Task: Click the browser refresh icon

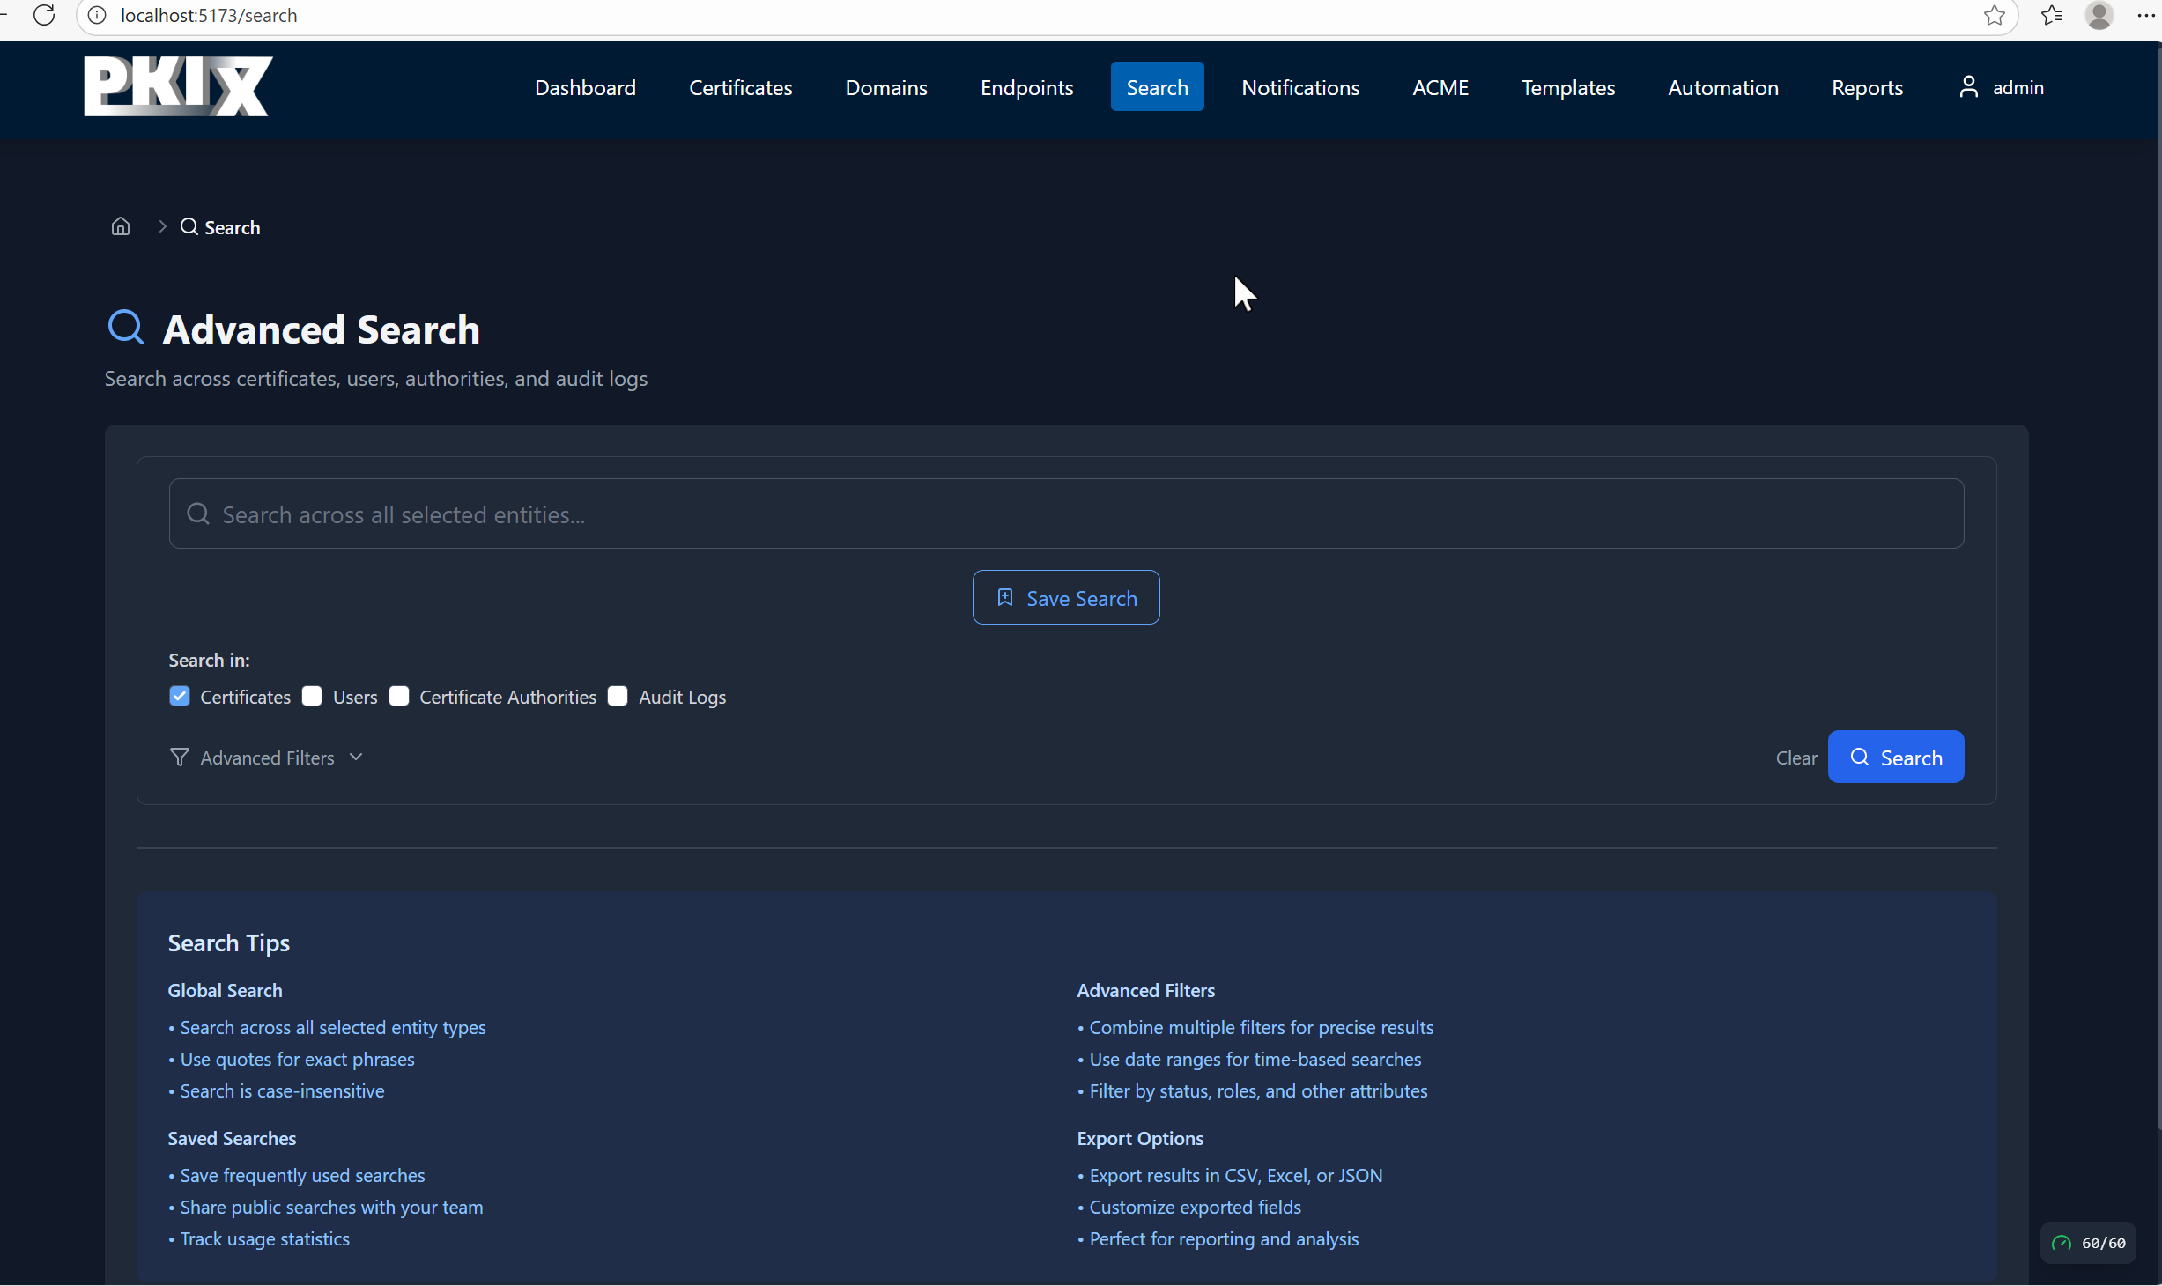Action: click(x=44, y=15)
